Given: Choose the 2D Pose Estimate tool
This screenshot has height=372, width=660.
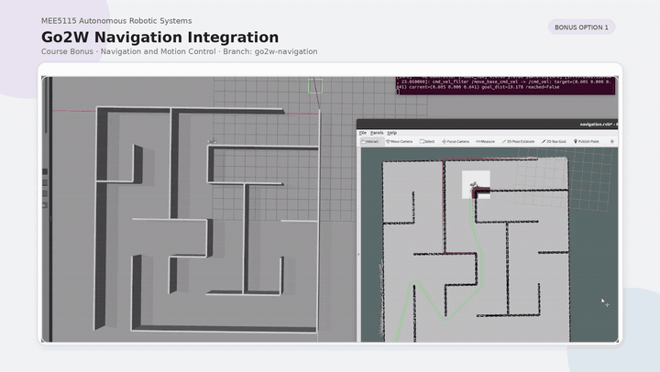Looking at the screenshot, I should (518, 142).
